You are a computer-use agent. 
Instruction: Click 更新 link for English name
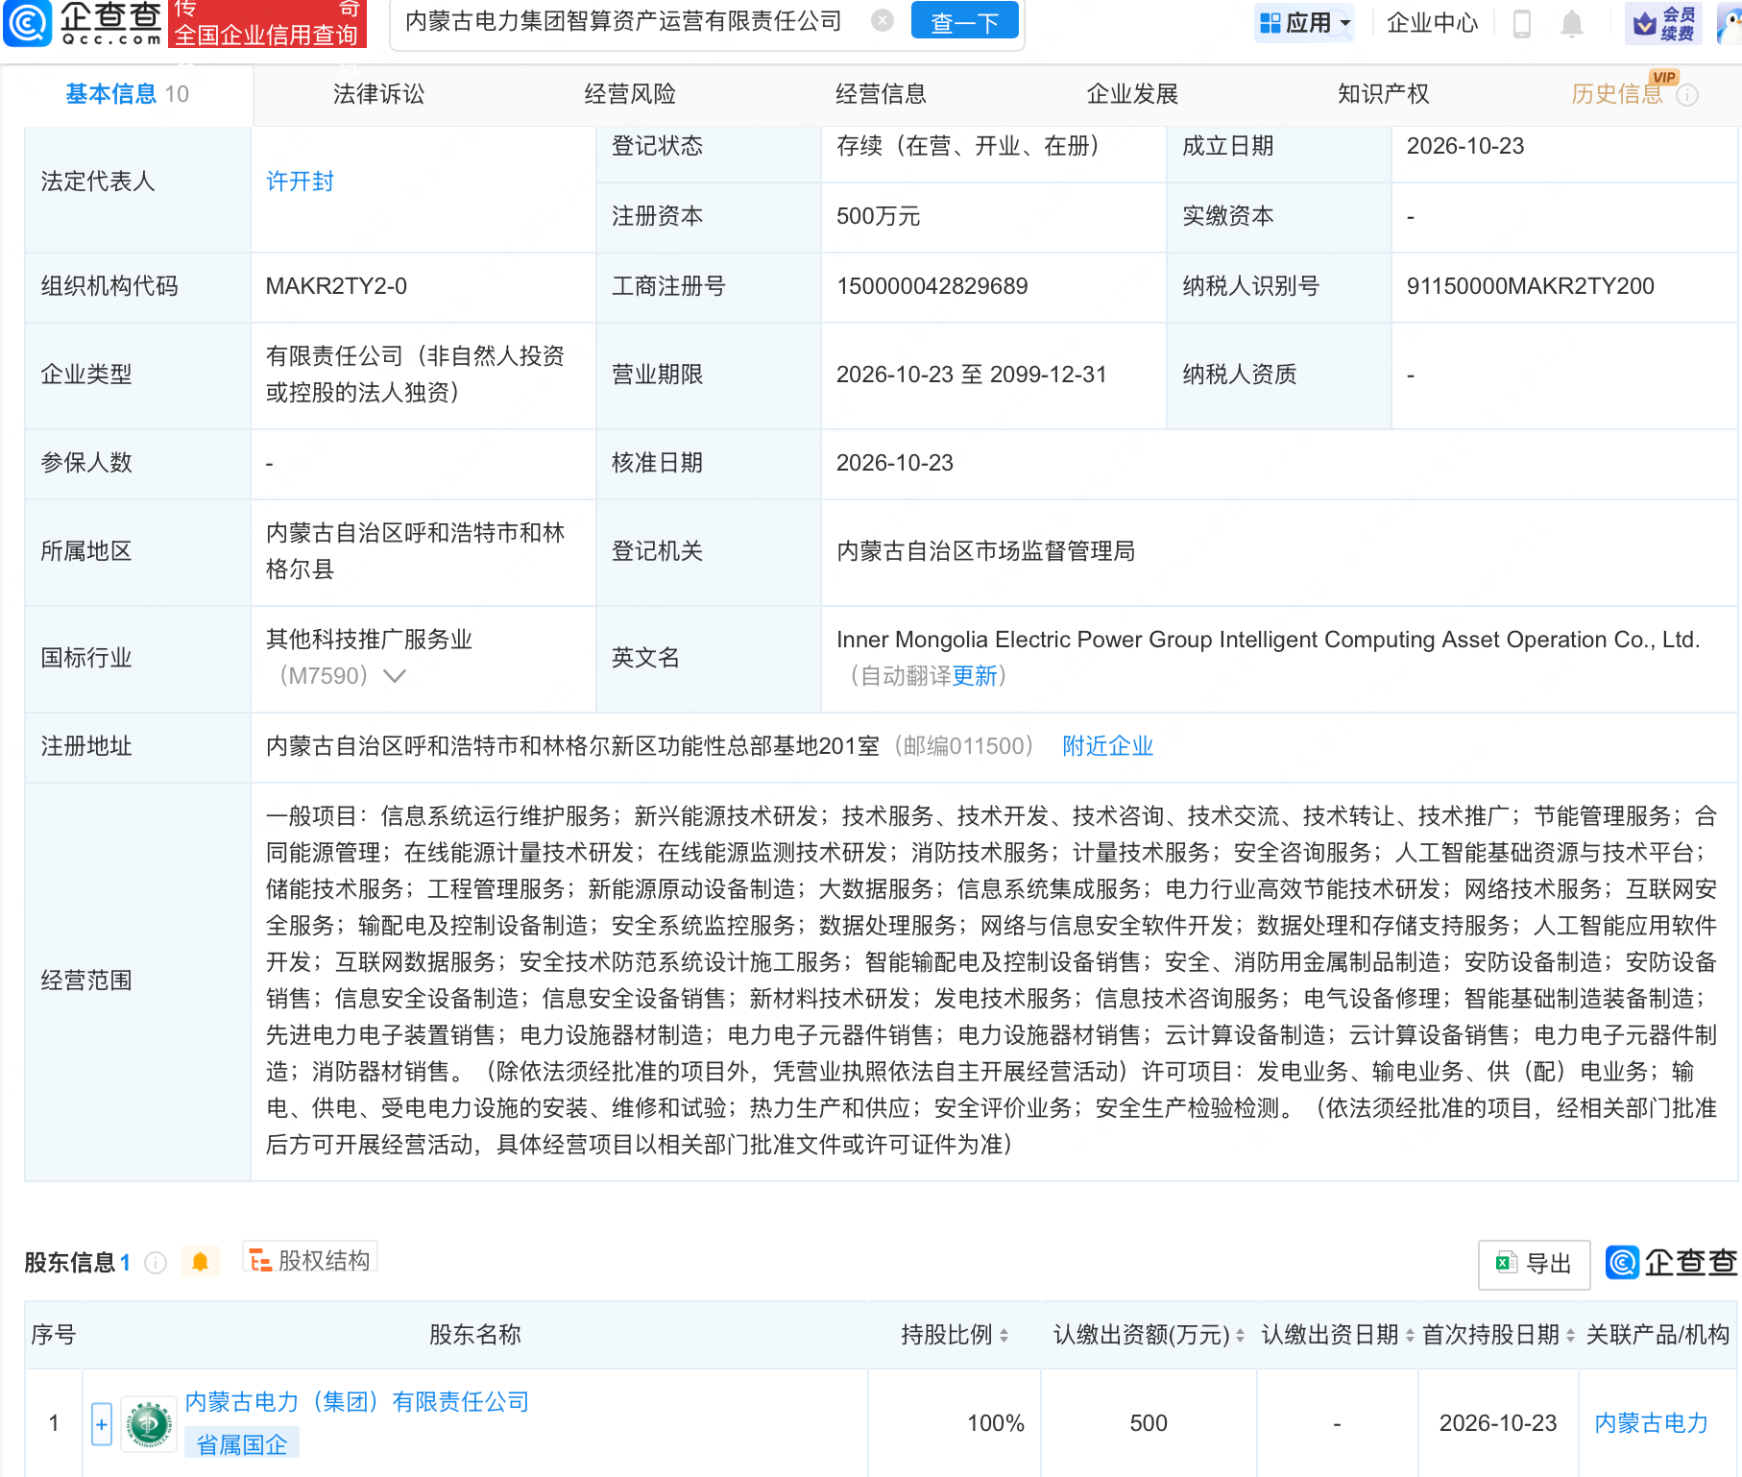tap(975, 676)
